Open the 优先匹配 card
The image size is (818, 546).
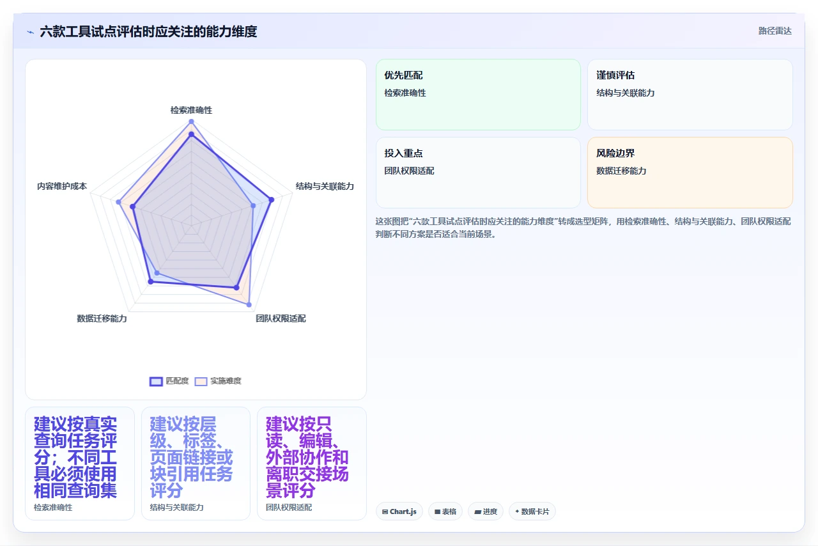pos(478,95)
